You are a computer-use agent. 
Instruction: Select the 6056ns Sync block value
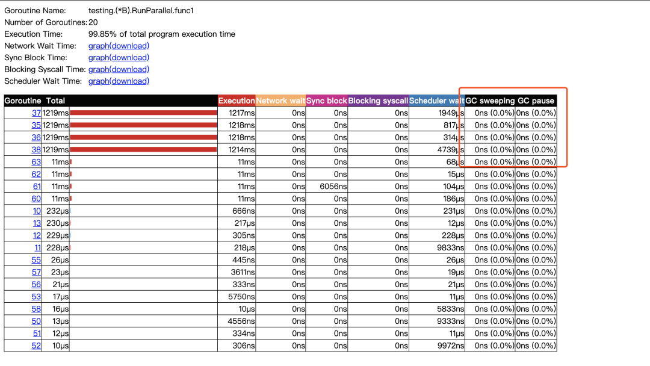(x=333, y=187)
